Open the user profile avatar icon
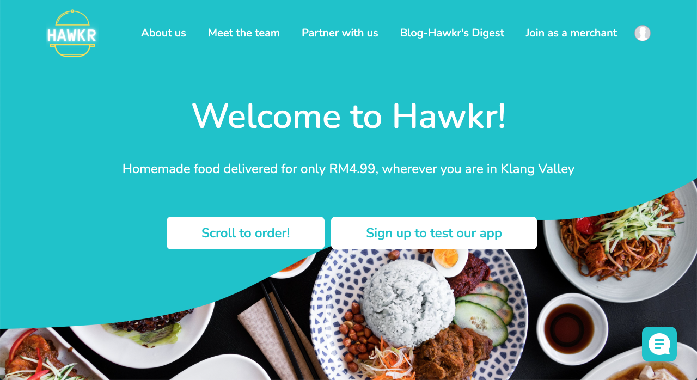The width and height of the screenshot is (697, 380). pos(643,33)
